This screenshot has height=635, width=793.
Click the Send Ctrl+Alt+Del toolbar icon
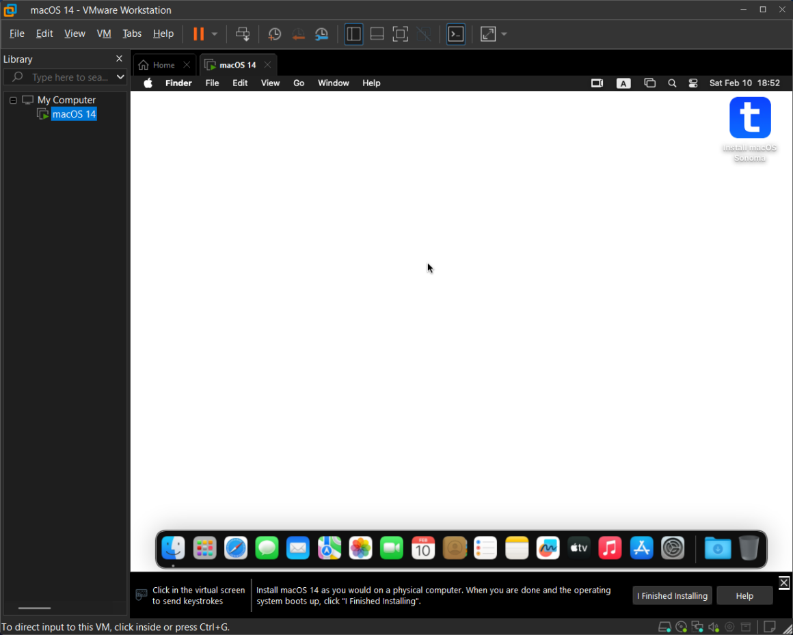(243, 34)
